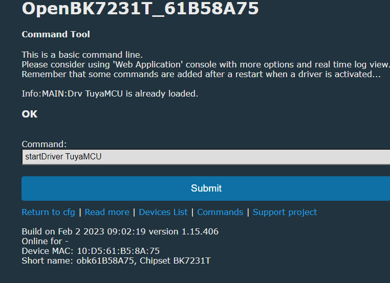Click the obk61B58A75 short name text
This screenshot has height=283, width=390.
point(105,261)
